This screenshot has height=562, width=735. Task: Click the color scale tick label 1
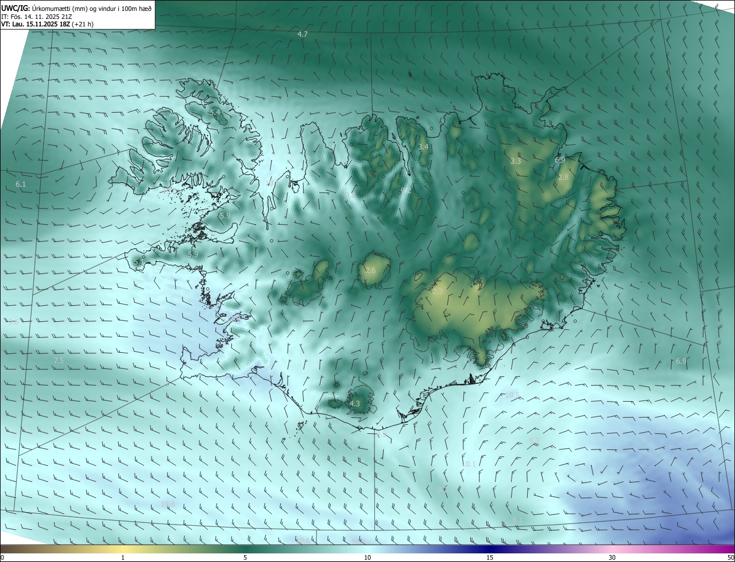[x=123, y=557]
